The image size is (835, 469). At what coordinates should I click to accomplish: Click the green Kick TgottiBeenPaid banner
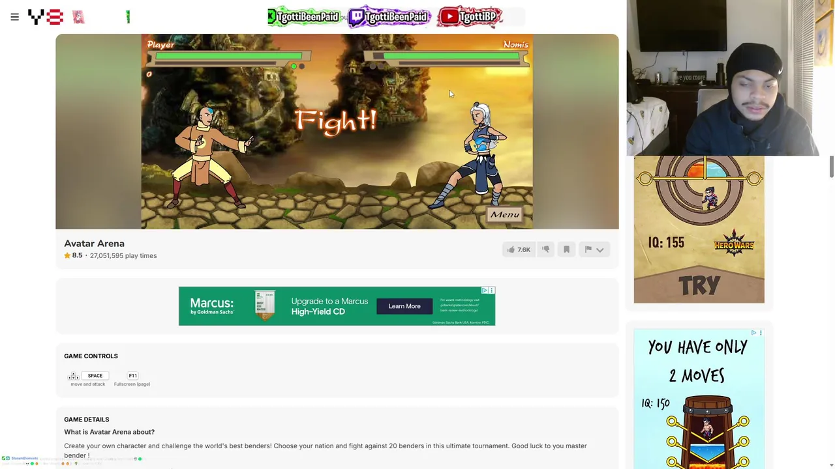(305, 17)
